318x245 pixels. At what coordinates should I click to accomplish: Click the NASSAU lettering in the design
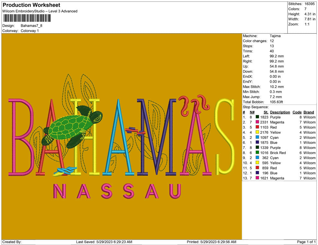(117, 191)
